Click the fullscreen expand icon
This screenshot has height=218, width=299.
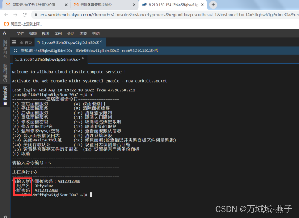click(16, 51)
